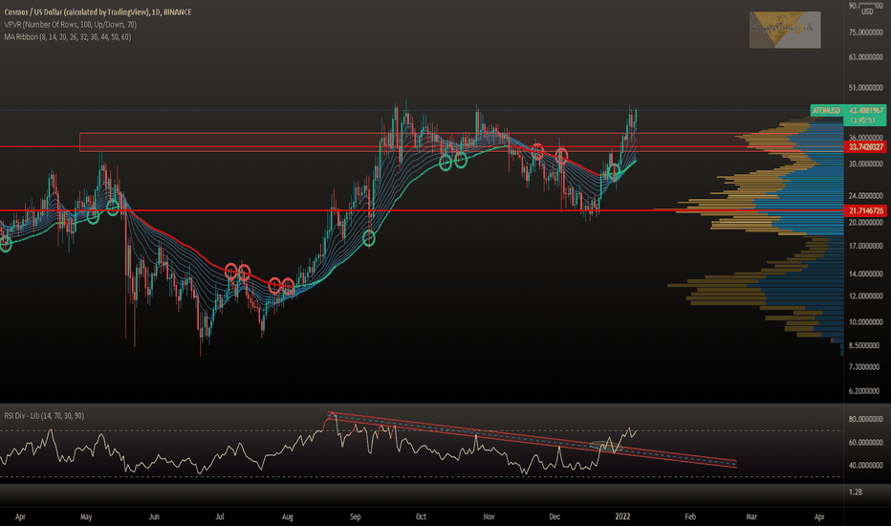Image resolution: width=891 pixels, height=526 pixels.
Task: Click the Oct label on time axis
Action: (x=421, y=516)
